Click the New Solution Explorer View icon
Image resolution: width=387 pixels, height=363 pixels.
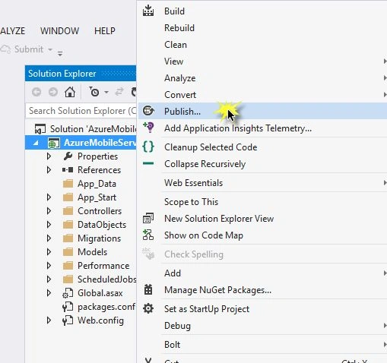click(148, 218)
